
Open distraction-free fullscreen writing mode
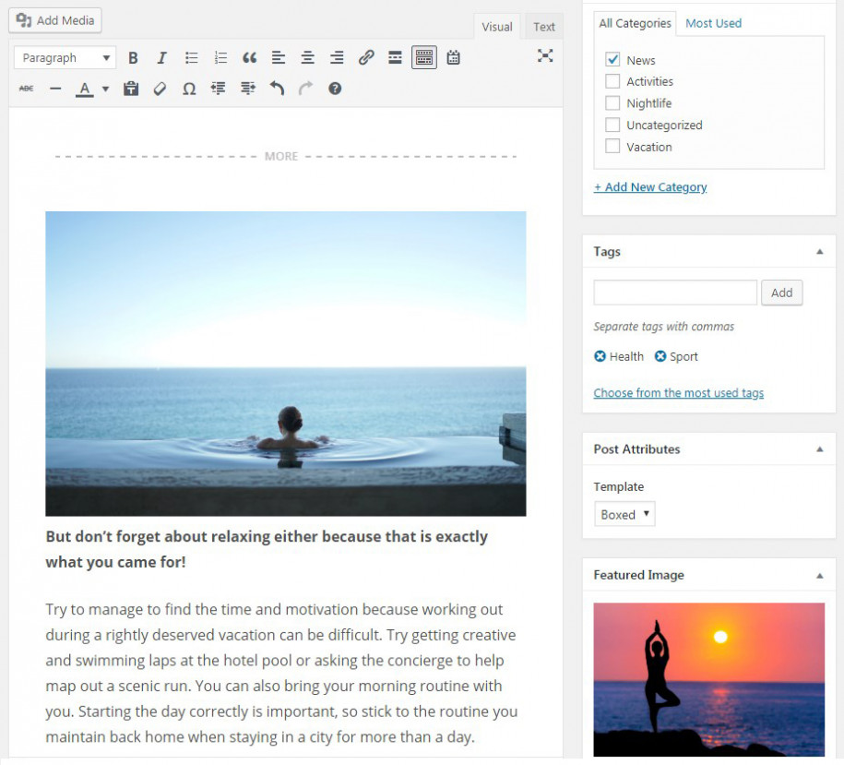546,56
